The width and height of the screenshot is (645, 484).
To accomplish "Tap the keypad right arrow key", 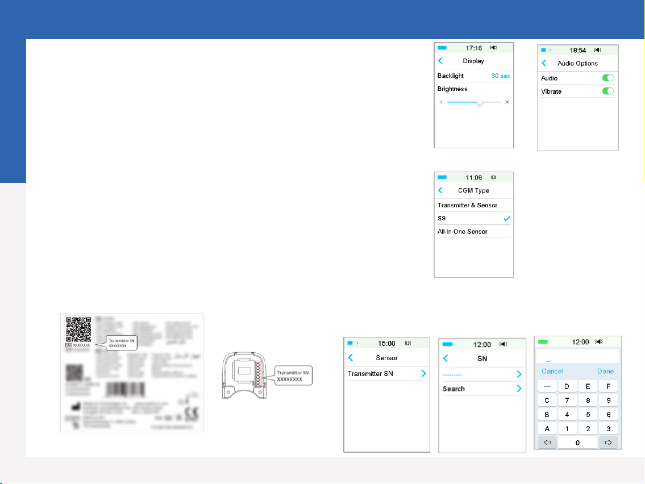I will [609, 443].
